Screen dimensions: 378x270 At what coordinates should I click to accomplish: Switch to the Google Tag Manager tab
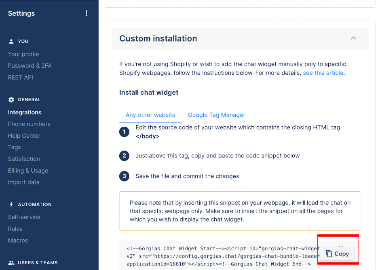point(216,115)
